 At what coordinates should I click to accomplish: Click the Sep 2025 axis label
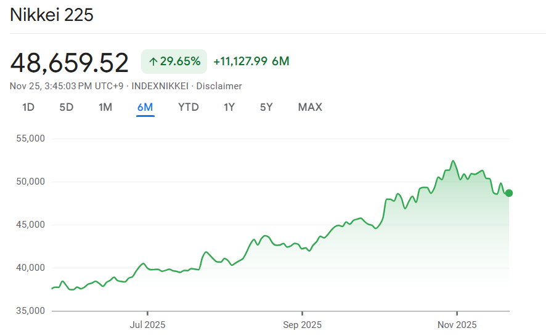[302, 324]
